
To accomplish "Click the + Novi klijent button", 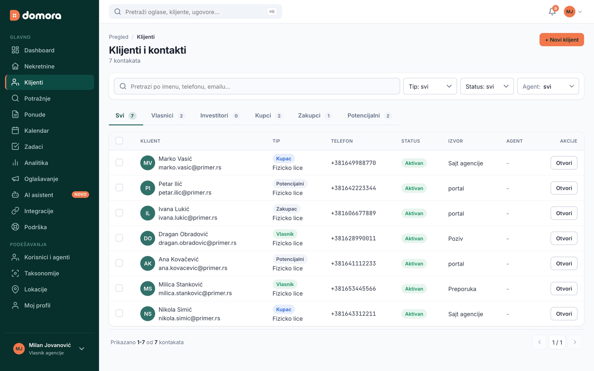I will [x=561, y=40].
